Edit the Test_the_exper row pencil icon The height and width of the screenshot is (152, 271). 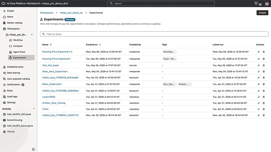point(259,65)
